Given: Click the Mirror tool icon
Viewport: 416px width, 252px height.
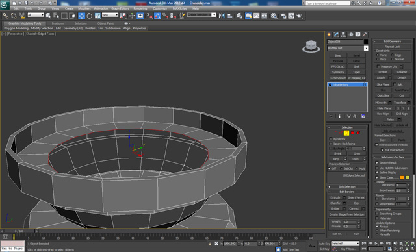Looking at the screenshot, I should 222,16.
